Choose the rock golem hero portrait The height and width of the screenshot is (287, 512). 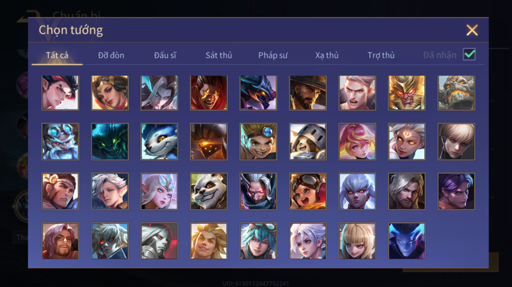[x=456, y=93]
